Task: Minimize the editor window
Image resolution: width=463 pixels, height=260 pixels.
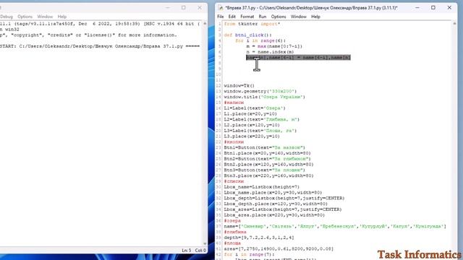Action: coord(417,8)
